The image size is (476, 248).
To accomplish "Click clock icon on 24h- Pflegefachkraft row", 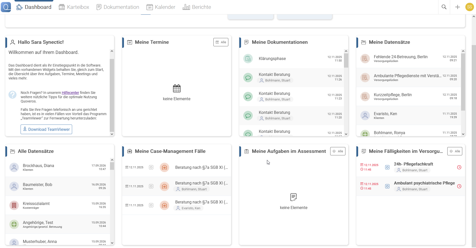I will click(459, 167).
